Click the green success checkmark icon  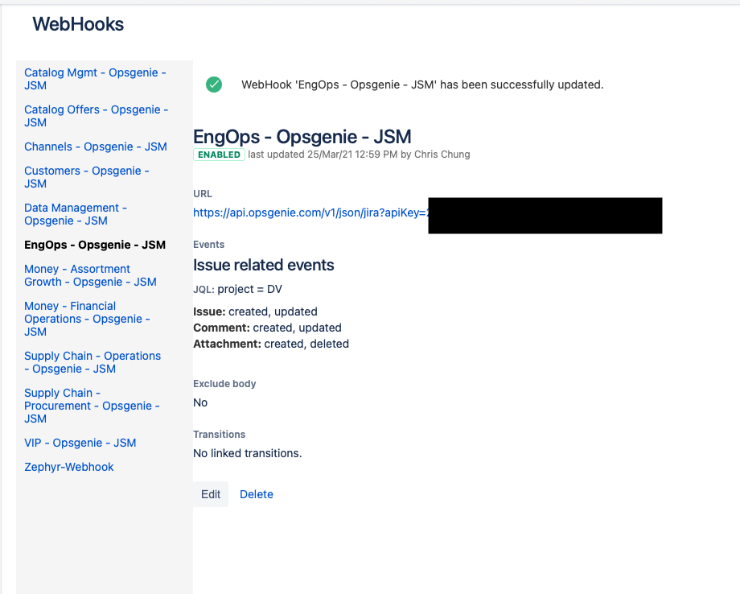pyautogui.click(x=214, y=85)
